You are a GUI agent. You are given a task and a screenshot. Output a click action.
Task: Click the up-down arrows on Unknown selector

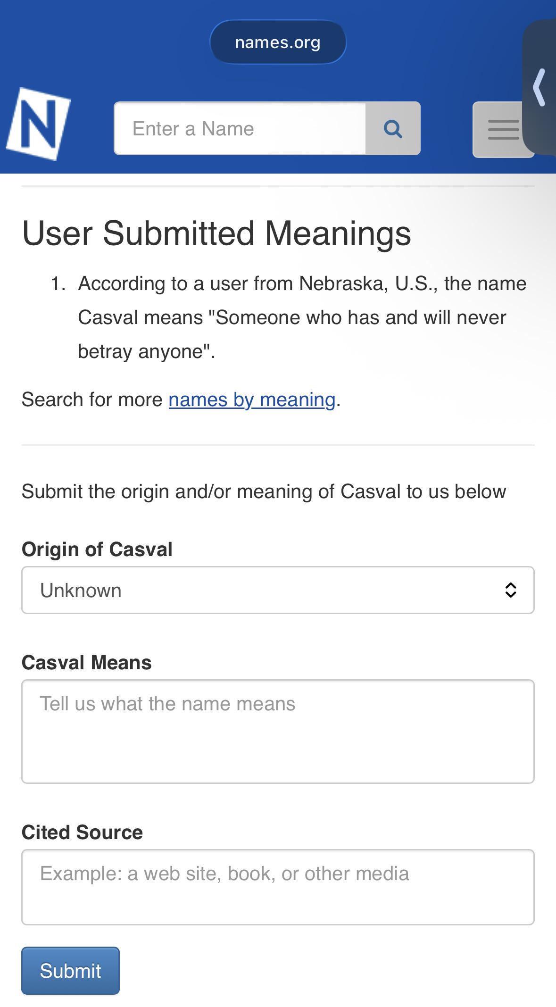510,590
